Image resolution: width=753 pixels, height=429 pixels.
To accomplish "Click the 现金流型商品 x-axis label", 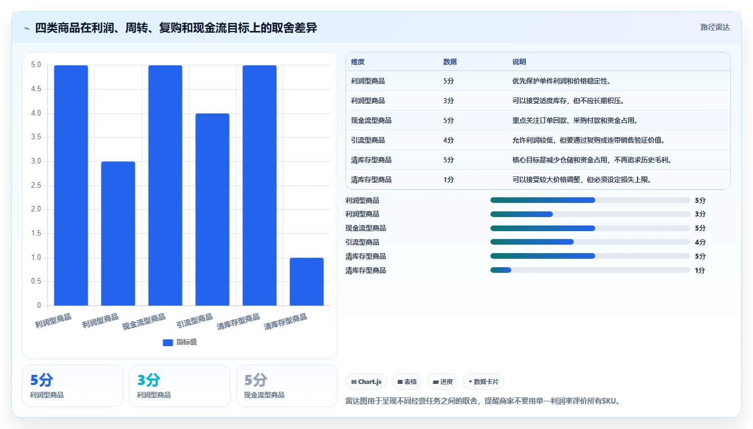I will [144, 322].
